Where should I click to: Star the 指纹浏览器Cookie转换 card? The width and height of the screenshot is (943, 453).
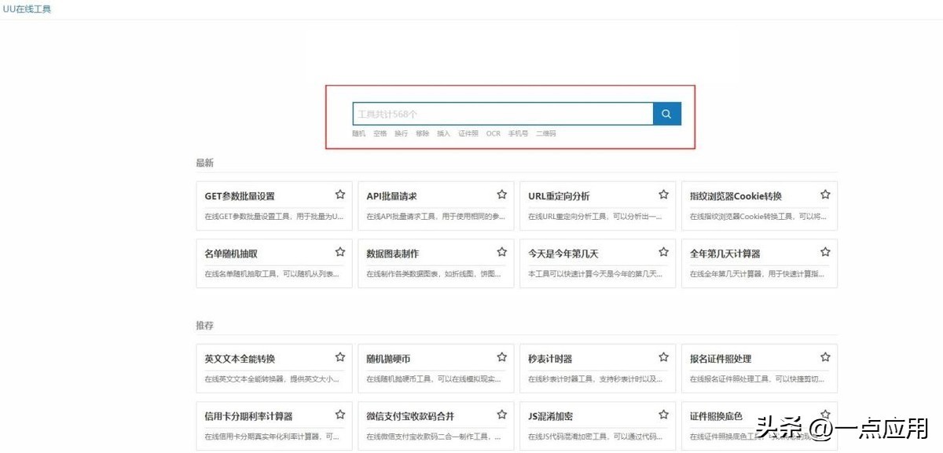(x=825, y=195)
